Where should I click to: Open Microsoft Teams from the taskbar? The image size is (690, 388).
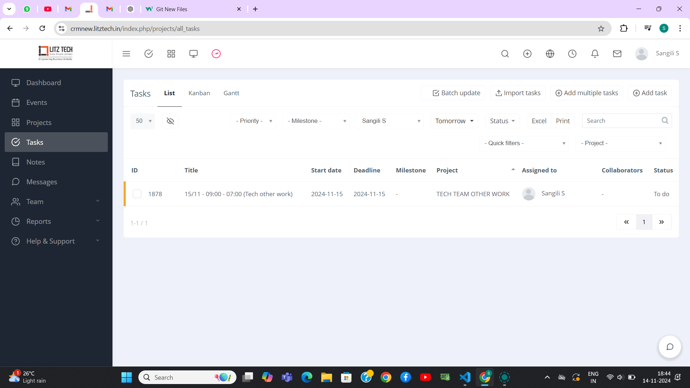[x=287, y=377]
